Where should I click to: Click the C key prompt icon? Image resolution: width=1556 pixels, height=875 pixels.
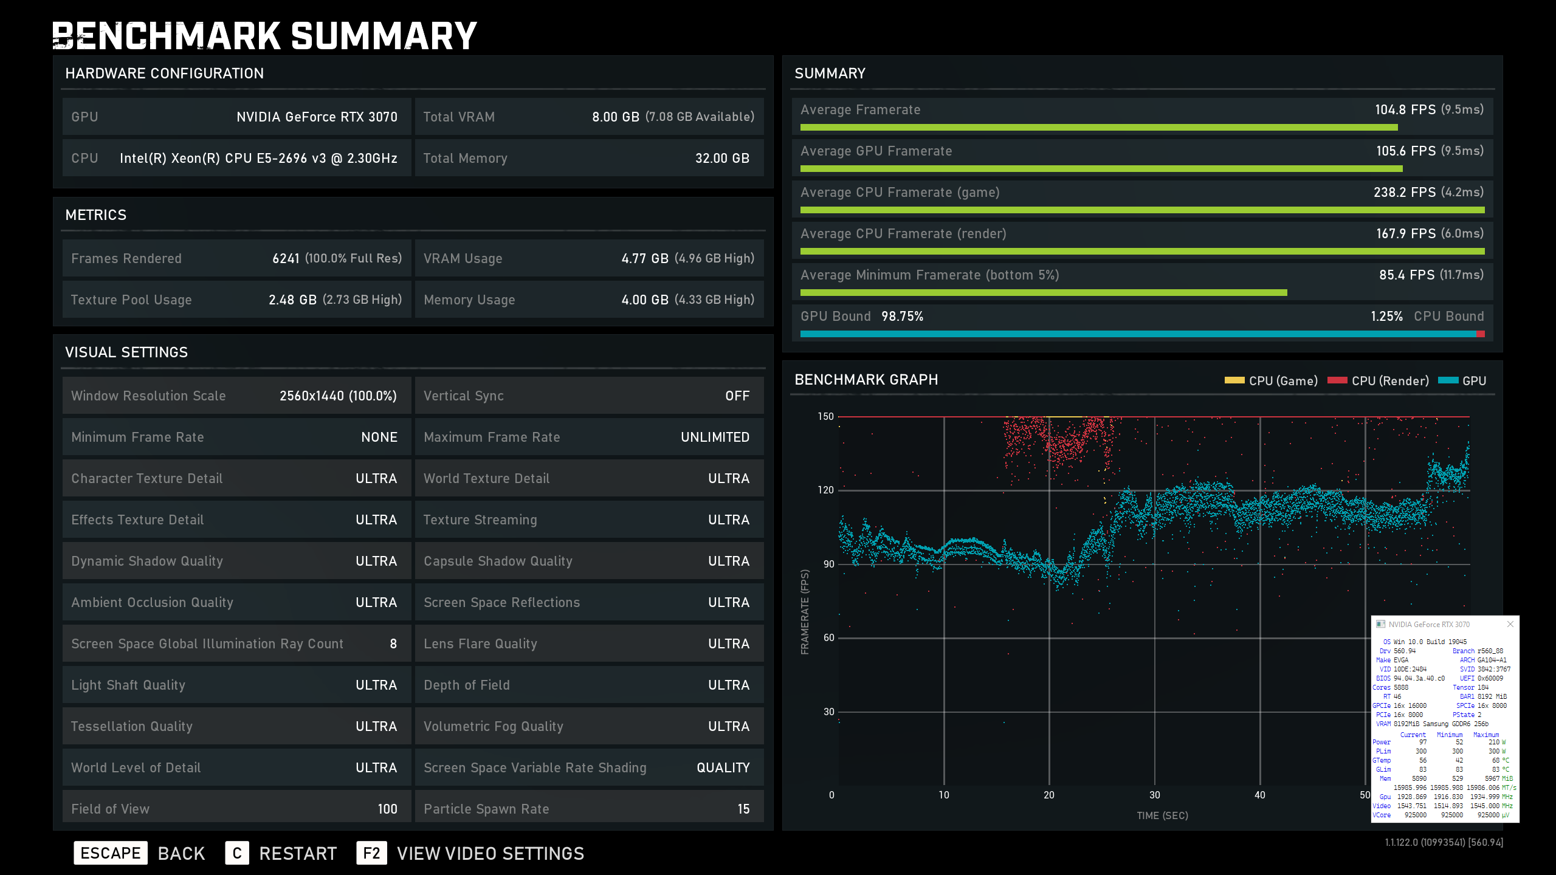237,853
